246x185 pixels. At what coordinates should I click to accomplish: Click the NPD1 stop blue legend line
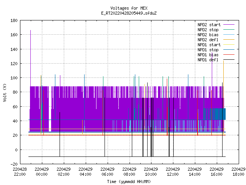coord(229,50)
